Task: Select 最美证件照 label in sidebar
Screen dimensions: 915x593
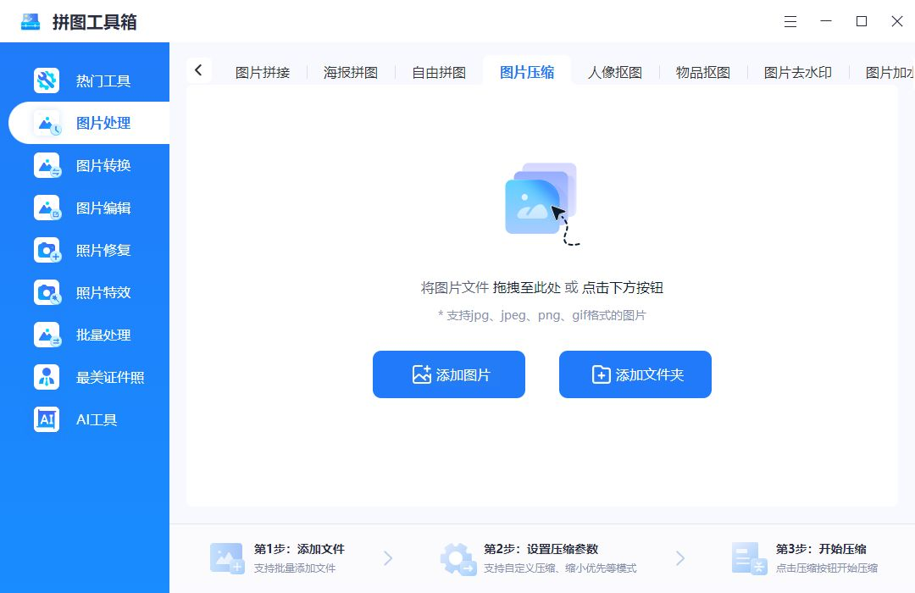Action: pos(110,377)
